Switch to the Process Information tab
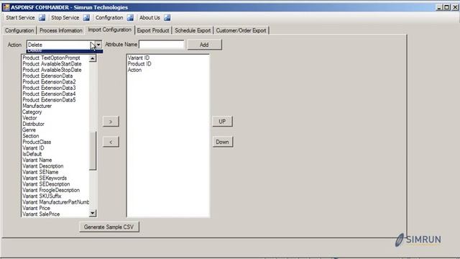The image size is (460, 259). [x=60, y=30]
